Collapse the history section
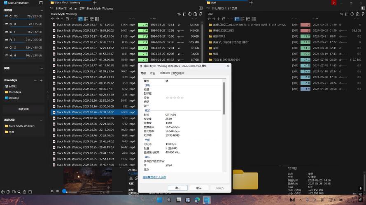 tap(41, 120)
